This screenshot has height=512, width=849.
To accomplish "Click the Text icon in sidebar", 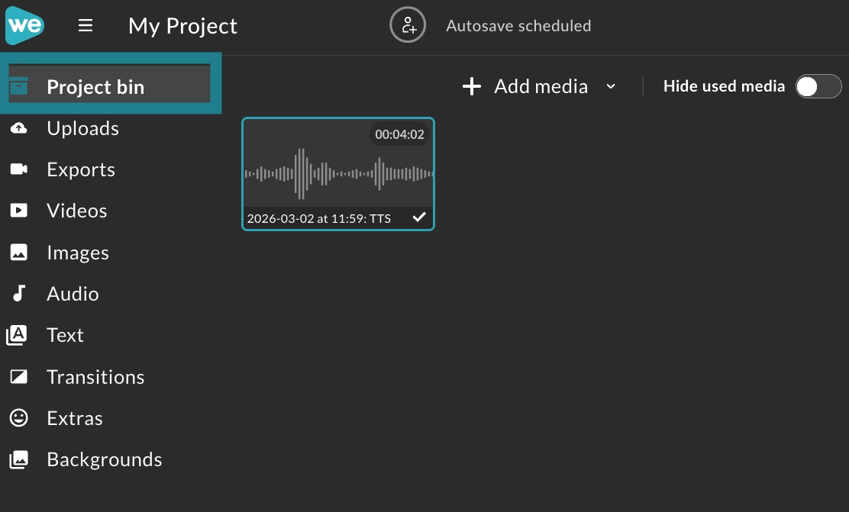I will pos(16,335).
